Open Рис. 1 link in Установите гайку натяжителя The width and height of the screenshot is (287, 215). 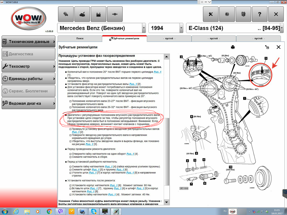pyautogui.click(x=112, y=194)
